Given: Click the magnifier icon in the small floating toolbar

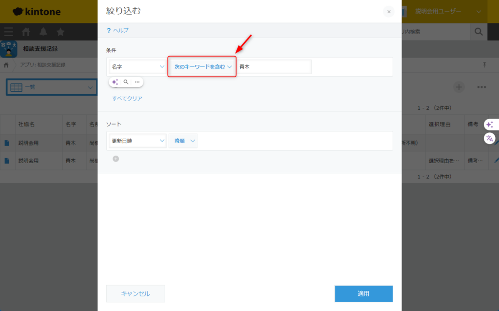Looking at the screenshot, I should 126,82.
